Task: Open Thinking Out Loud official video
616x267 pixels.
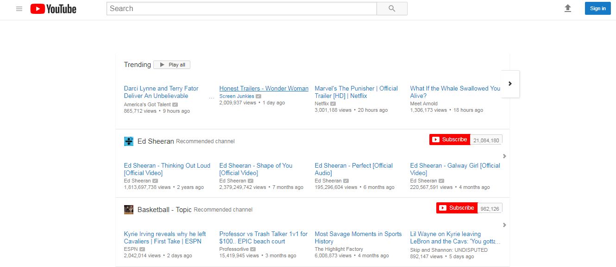Action: [x=167, y=169]
